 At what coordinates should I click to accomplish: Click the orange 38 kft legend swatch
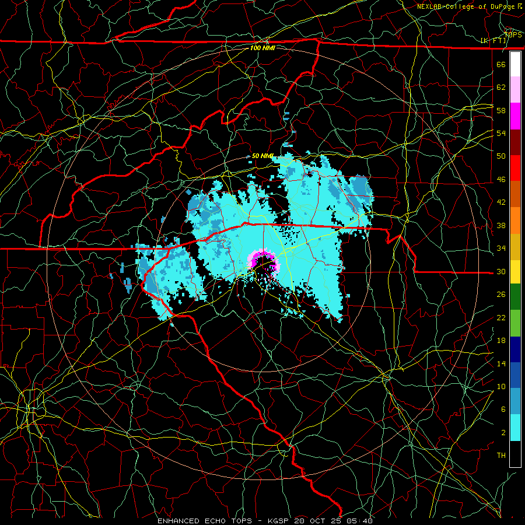click(515, 220)
